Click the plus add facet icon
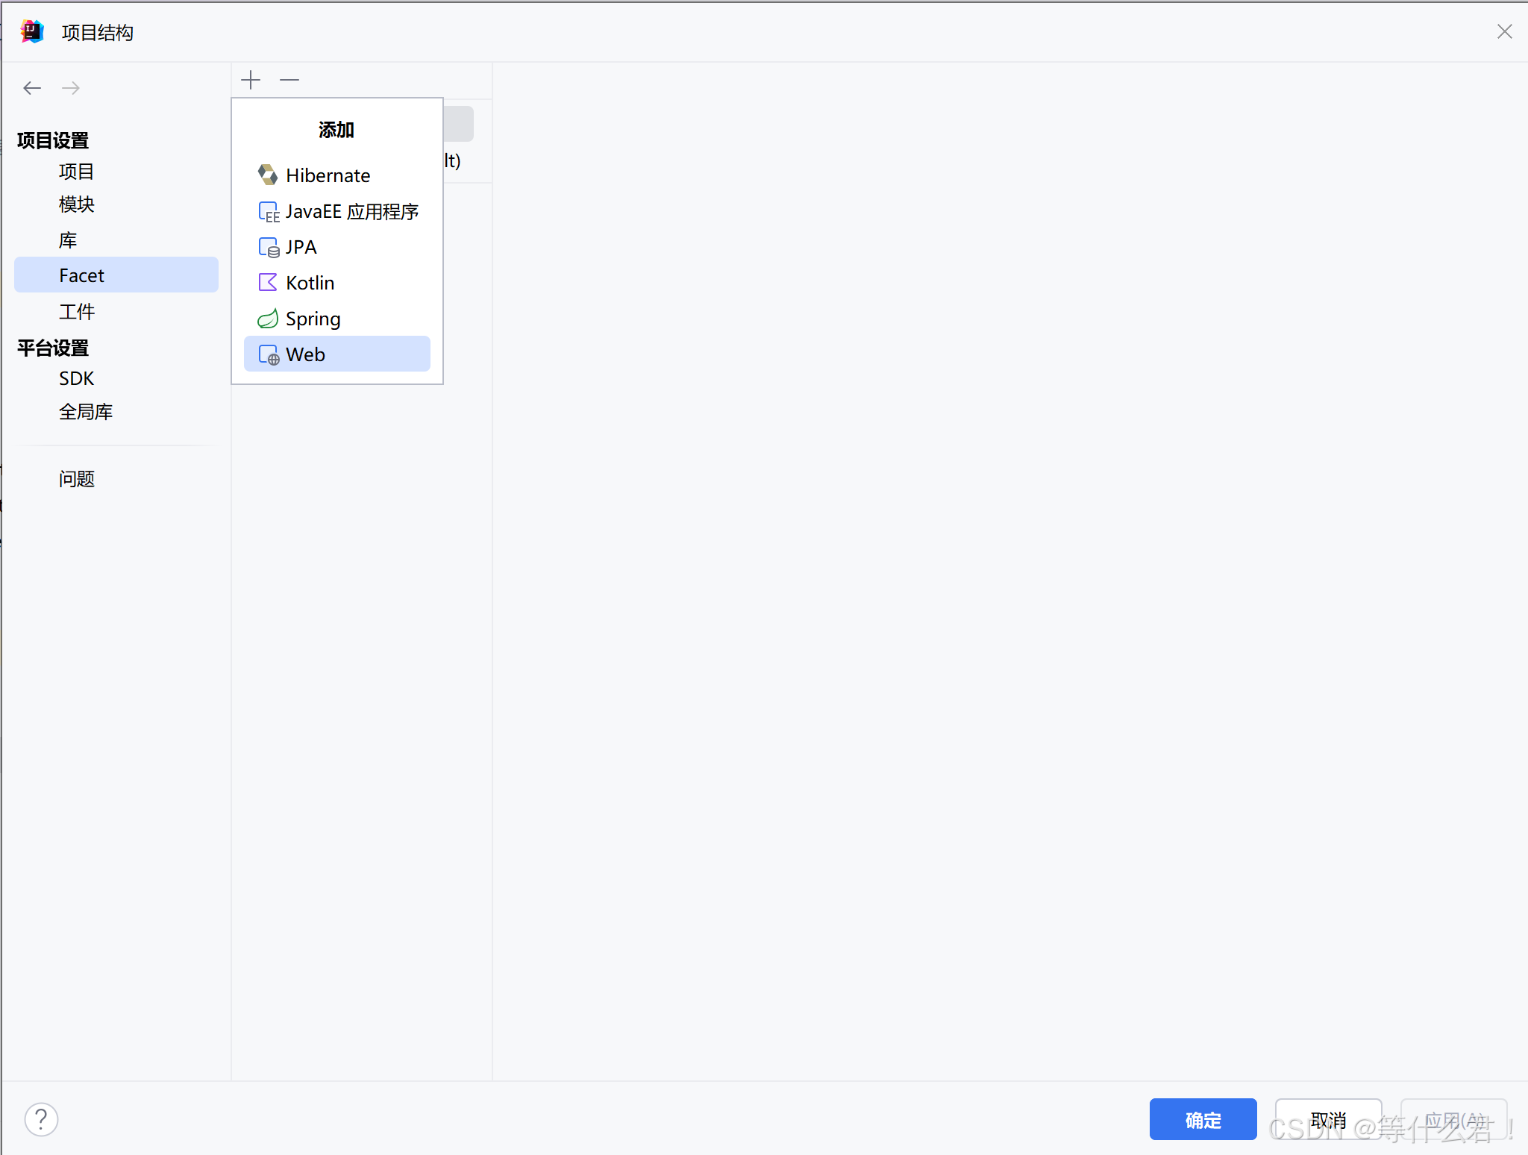1528x1155 pixels. (251, 80)
